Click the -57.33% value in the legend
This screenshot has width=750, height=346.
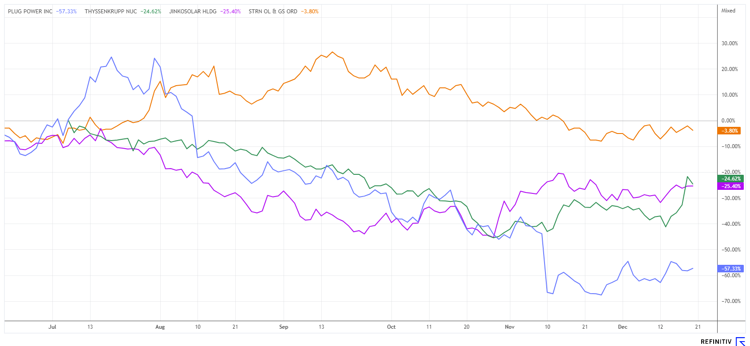point(66,12)
